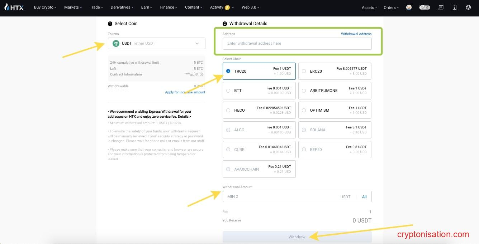Open the user profile avatar

pyautogui.click(x=409, y=7)
